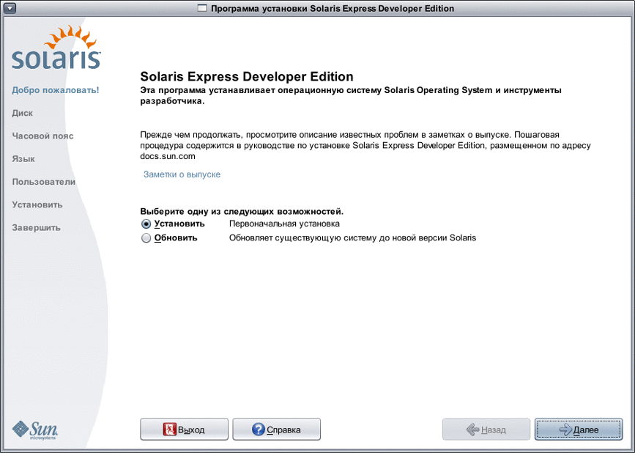Click the Solaris logo

(x=56, y=48)
